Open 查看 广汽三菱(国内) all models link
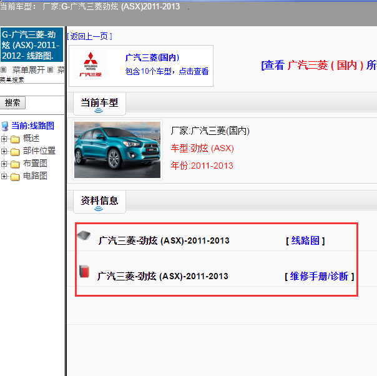 [319, 65]
